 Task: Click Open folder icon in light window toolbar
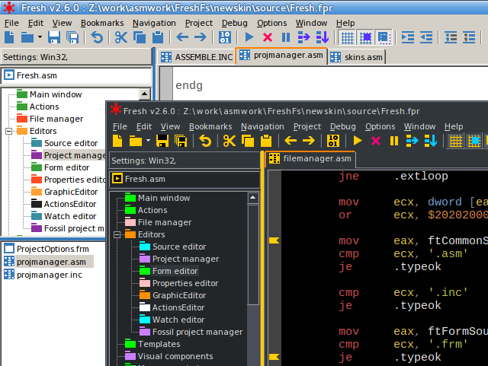click(27, 37)
